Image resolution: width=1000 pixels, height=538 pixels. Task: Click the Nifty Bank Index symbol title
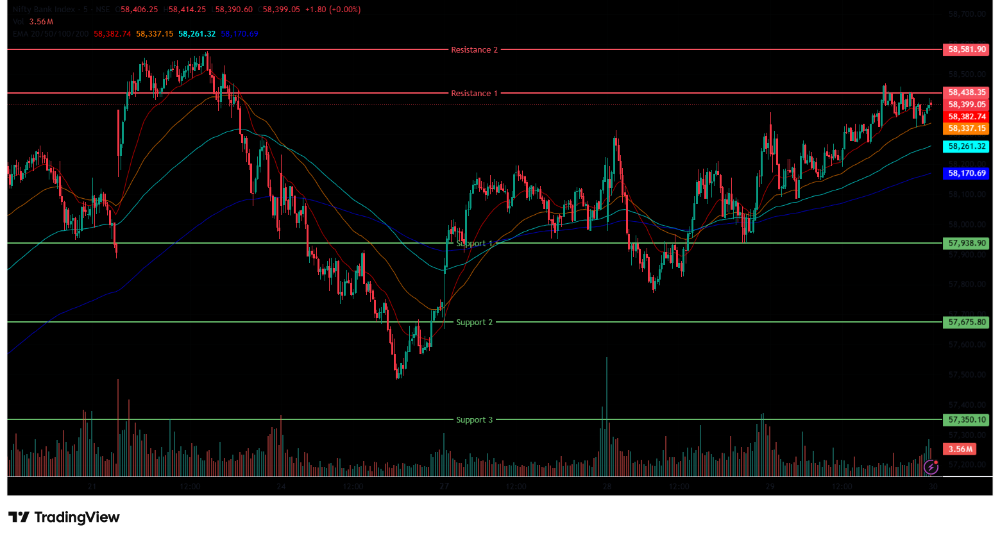[x=44, y=10]
